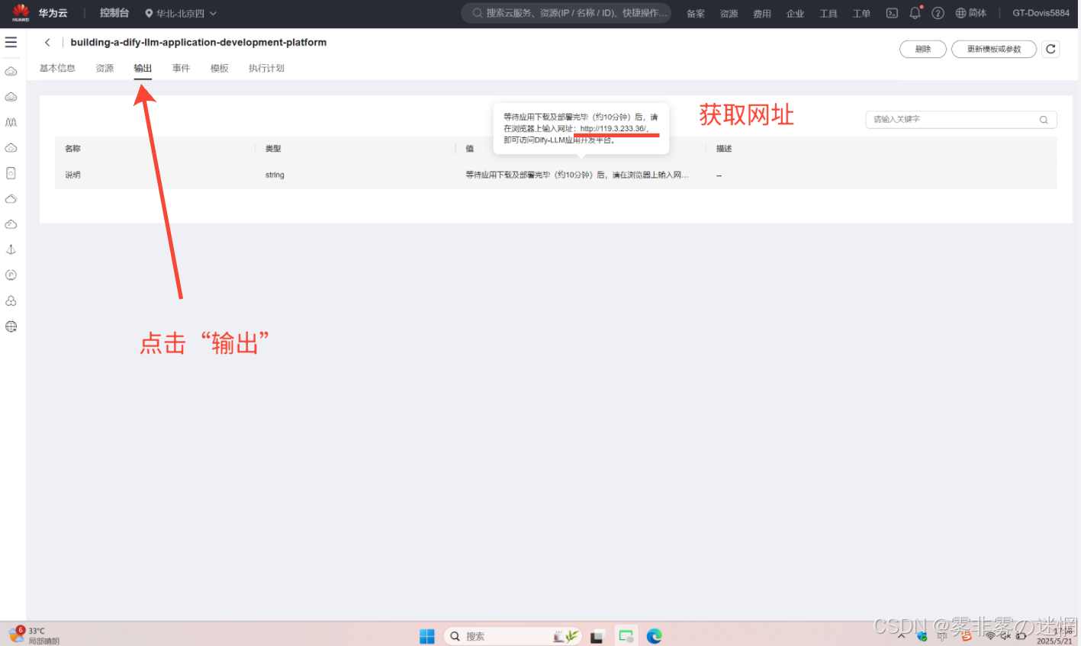1081x646 pixels.
Task: Open 工具 in the top navigation
Action: point(828,14)
